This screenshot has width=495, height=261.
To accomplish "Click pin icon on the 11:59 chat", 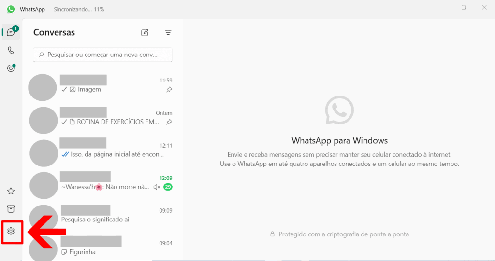I will pos(169,90).
